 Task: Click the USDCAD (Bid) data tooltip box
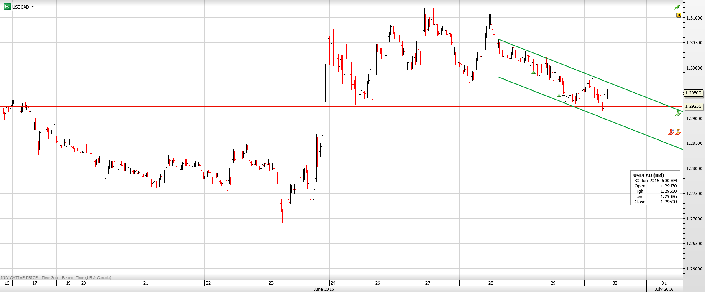pos(655,188)
